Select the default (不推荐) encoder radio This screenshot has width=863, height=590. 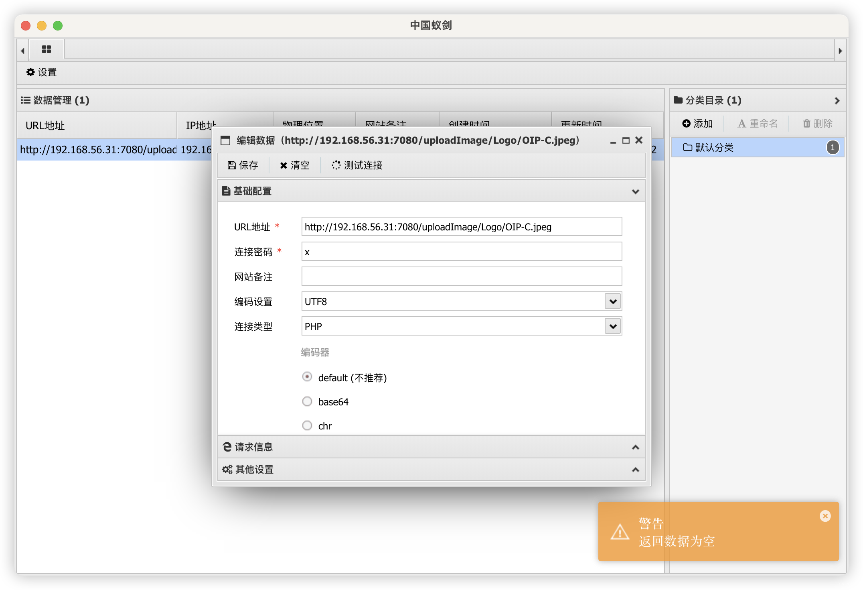[307, 377]
